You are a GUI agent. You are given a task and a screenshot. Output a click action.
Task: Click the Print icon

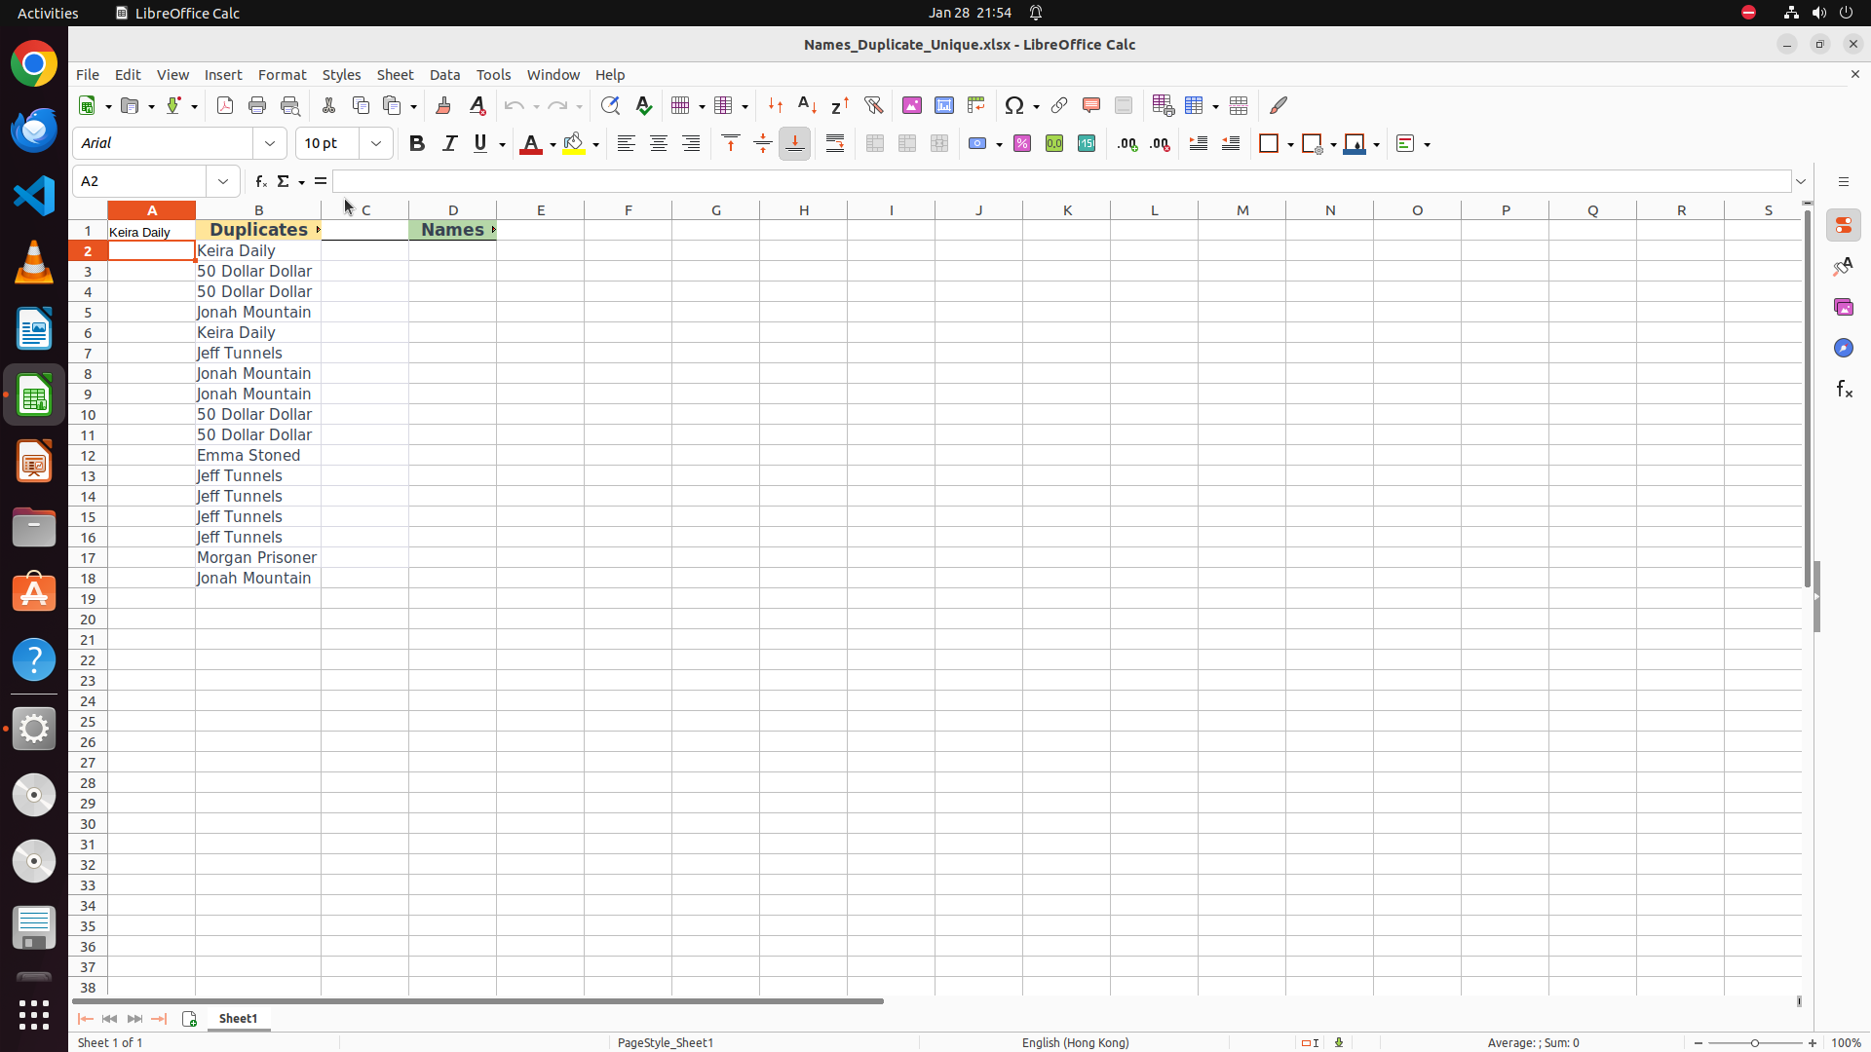click(x=257, y=105)
